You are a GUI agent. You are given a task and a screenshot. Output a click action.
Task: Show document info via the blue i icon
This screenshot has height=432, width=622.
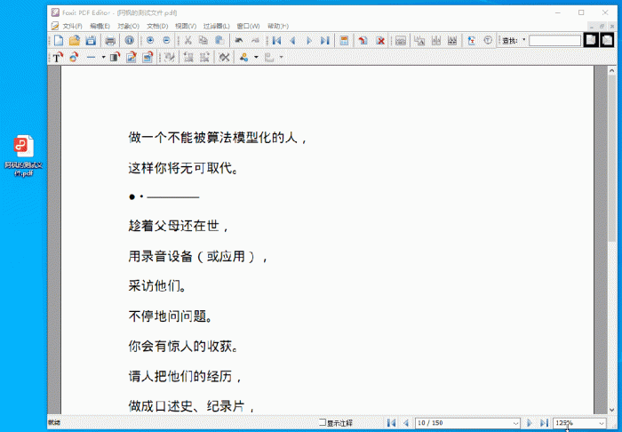pos(130,41)
